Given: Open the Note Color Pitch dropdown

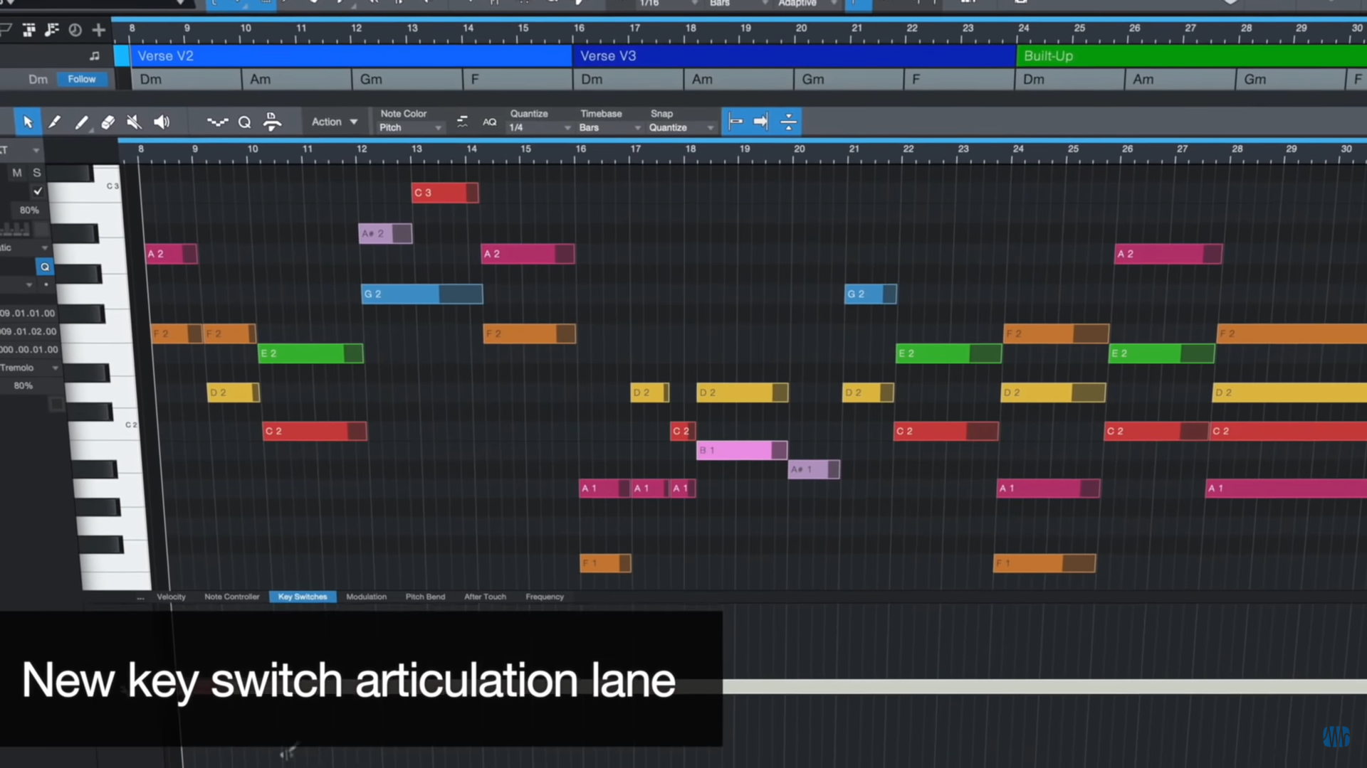Looking at the screenshot, I should tap(410, 128).
